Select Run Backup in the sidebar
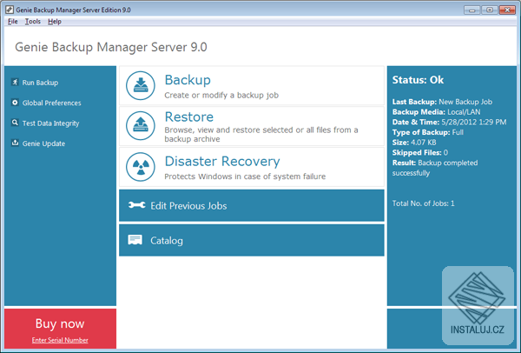The height and width of the screenshot is (353, 521). tap(40, 83)
